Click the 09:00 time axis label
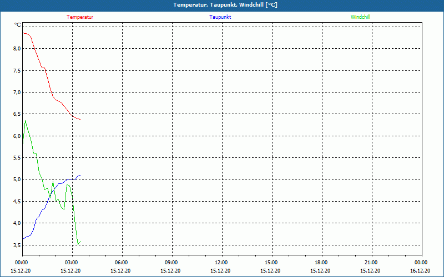The image size is (444, 277). pos(172,263)
